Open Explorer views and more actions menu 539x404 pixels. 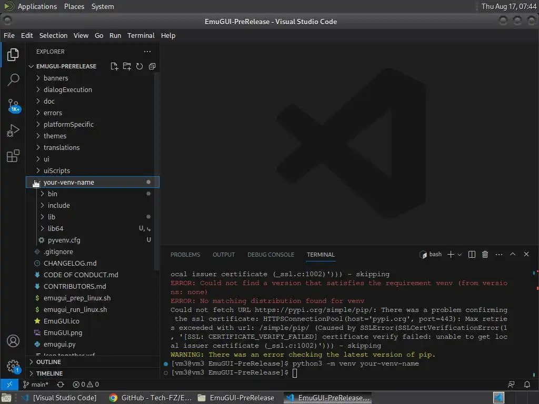click(x=147, y=52)
